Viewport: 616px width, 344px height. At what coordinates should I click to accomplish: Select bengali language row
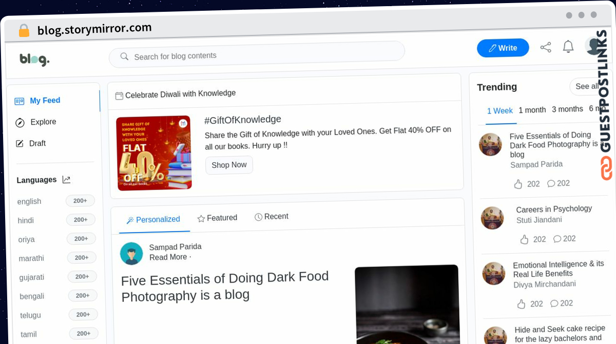point(58,296)
